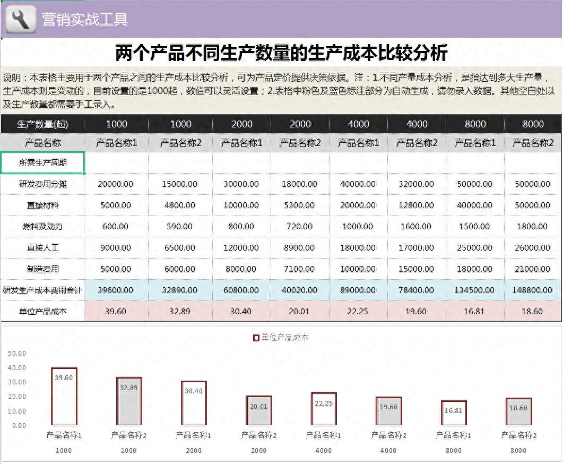This screenshot has width=563, height=464.
Task: Click the 两个产品不同生产数量 title heading
Action: click(x=281, y=53)
